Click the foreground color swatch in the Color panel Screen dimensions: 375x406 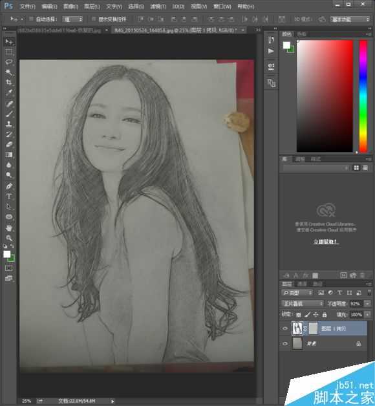[286, 45]
